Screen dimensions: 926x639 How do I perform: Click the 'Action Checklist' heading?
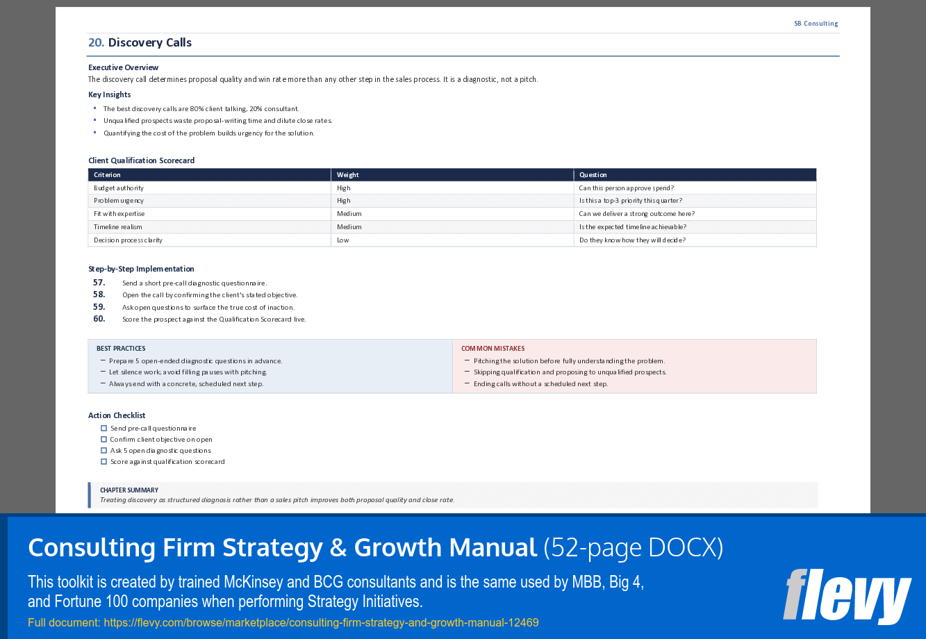point(117,415)
